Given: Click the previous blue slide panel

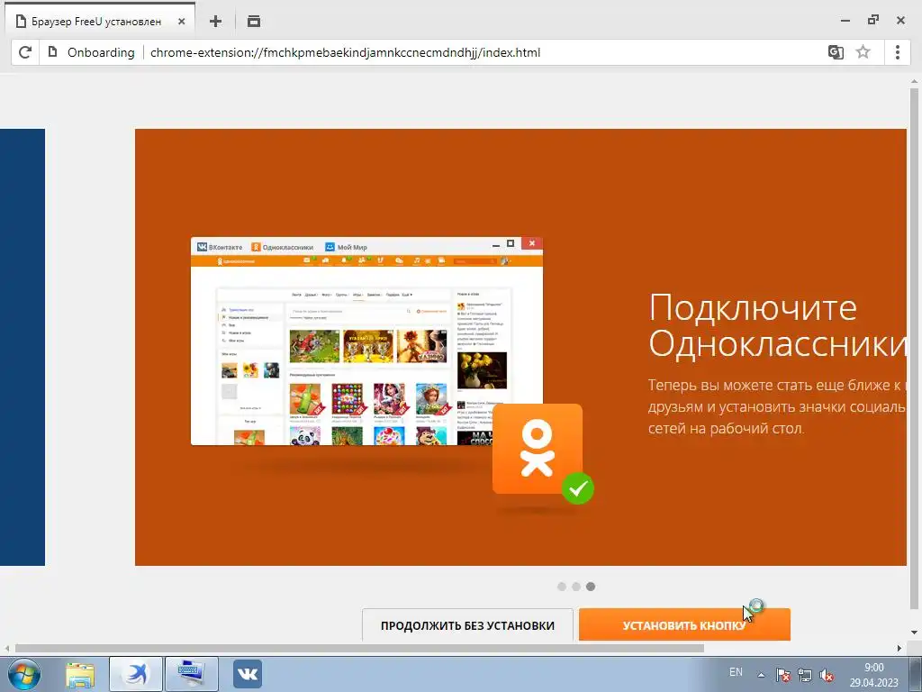Looking at the screenshot, I should (23, 347).
